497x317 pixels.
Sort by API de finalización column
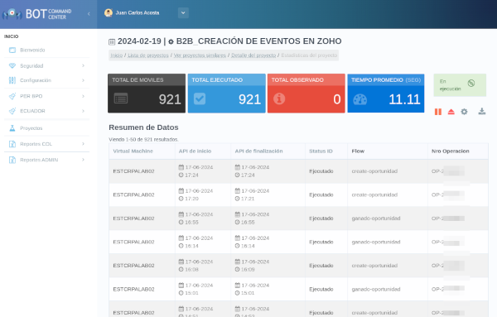(x=258, y=151)
